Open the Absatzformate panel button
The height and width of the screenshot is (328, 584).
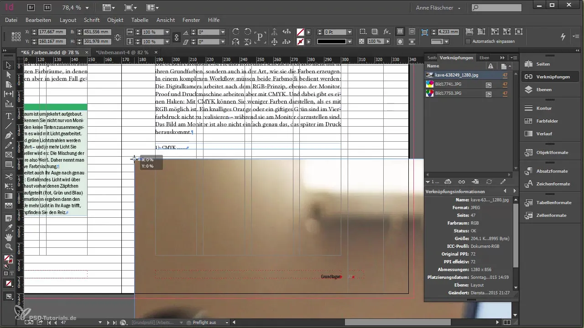[550, 171]
